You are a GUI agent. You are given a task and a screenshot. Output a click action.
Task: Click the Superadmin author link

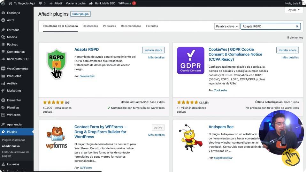click(88, 76)
